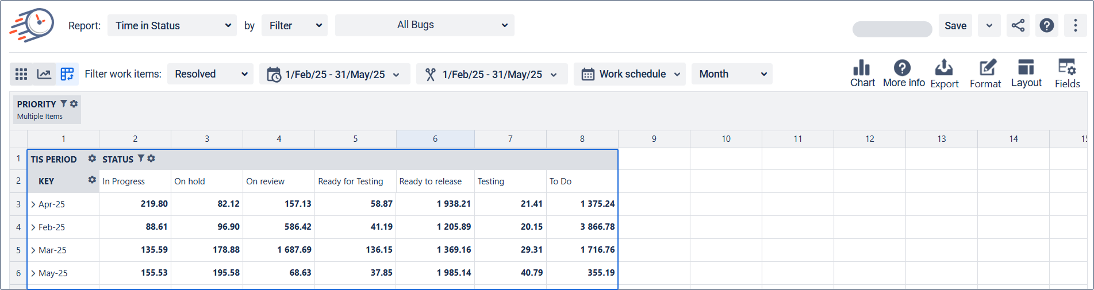Click the STATUS gear icon

[x=151, y=158]
